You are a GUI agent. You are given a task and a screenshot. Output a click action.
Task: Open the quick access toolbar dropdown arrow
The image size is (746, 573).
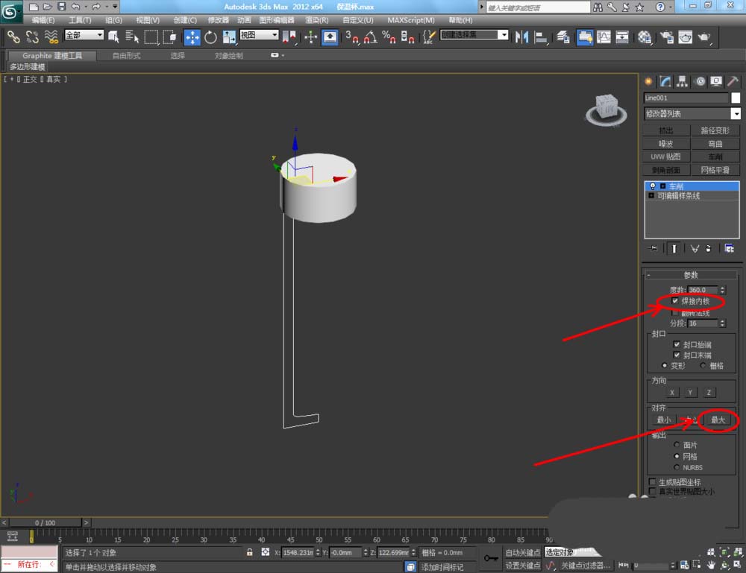click(x=115, y=7)
